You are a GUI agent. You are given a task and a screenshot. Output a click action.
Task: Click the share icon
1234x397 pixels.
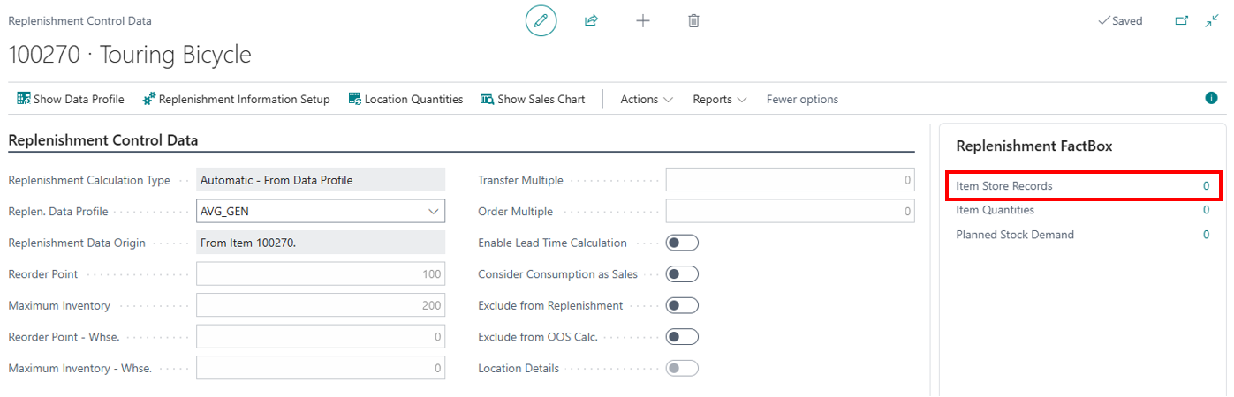(x=591, y=20)
